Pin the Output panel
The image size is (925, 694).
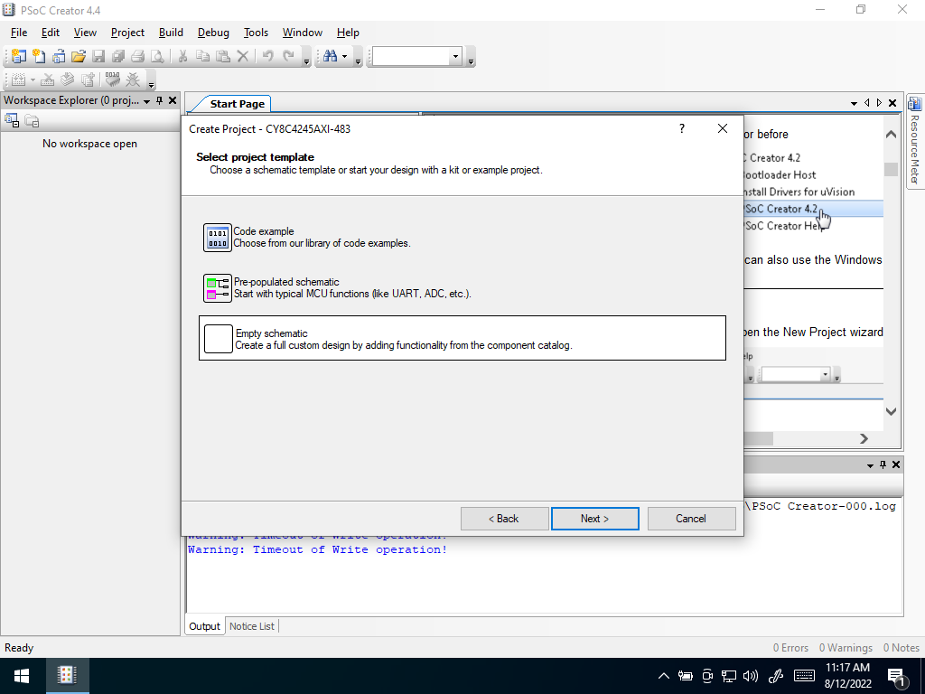(883, 465)
